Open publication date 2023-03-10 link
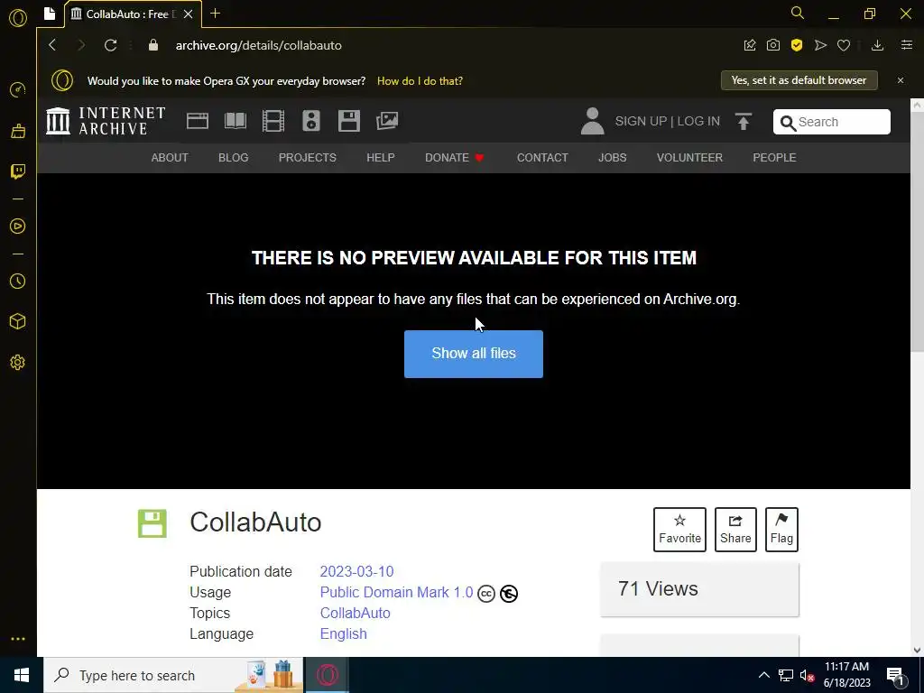924x693 pixels. [x=356, y=571]
